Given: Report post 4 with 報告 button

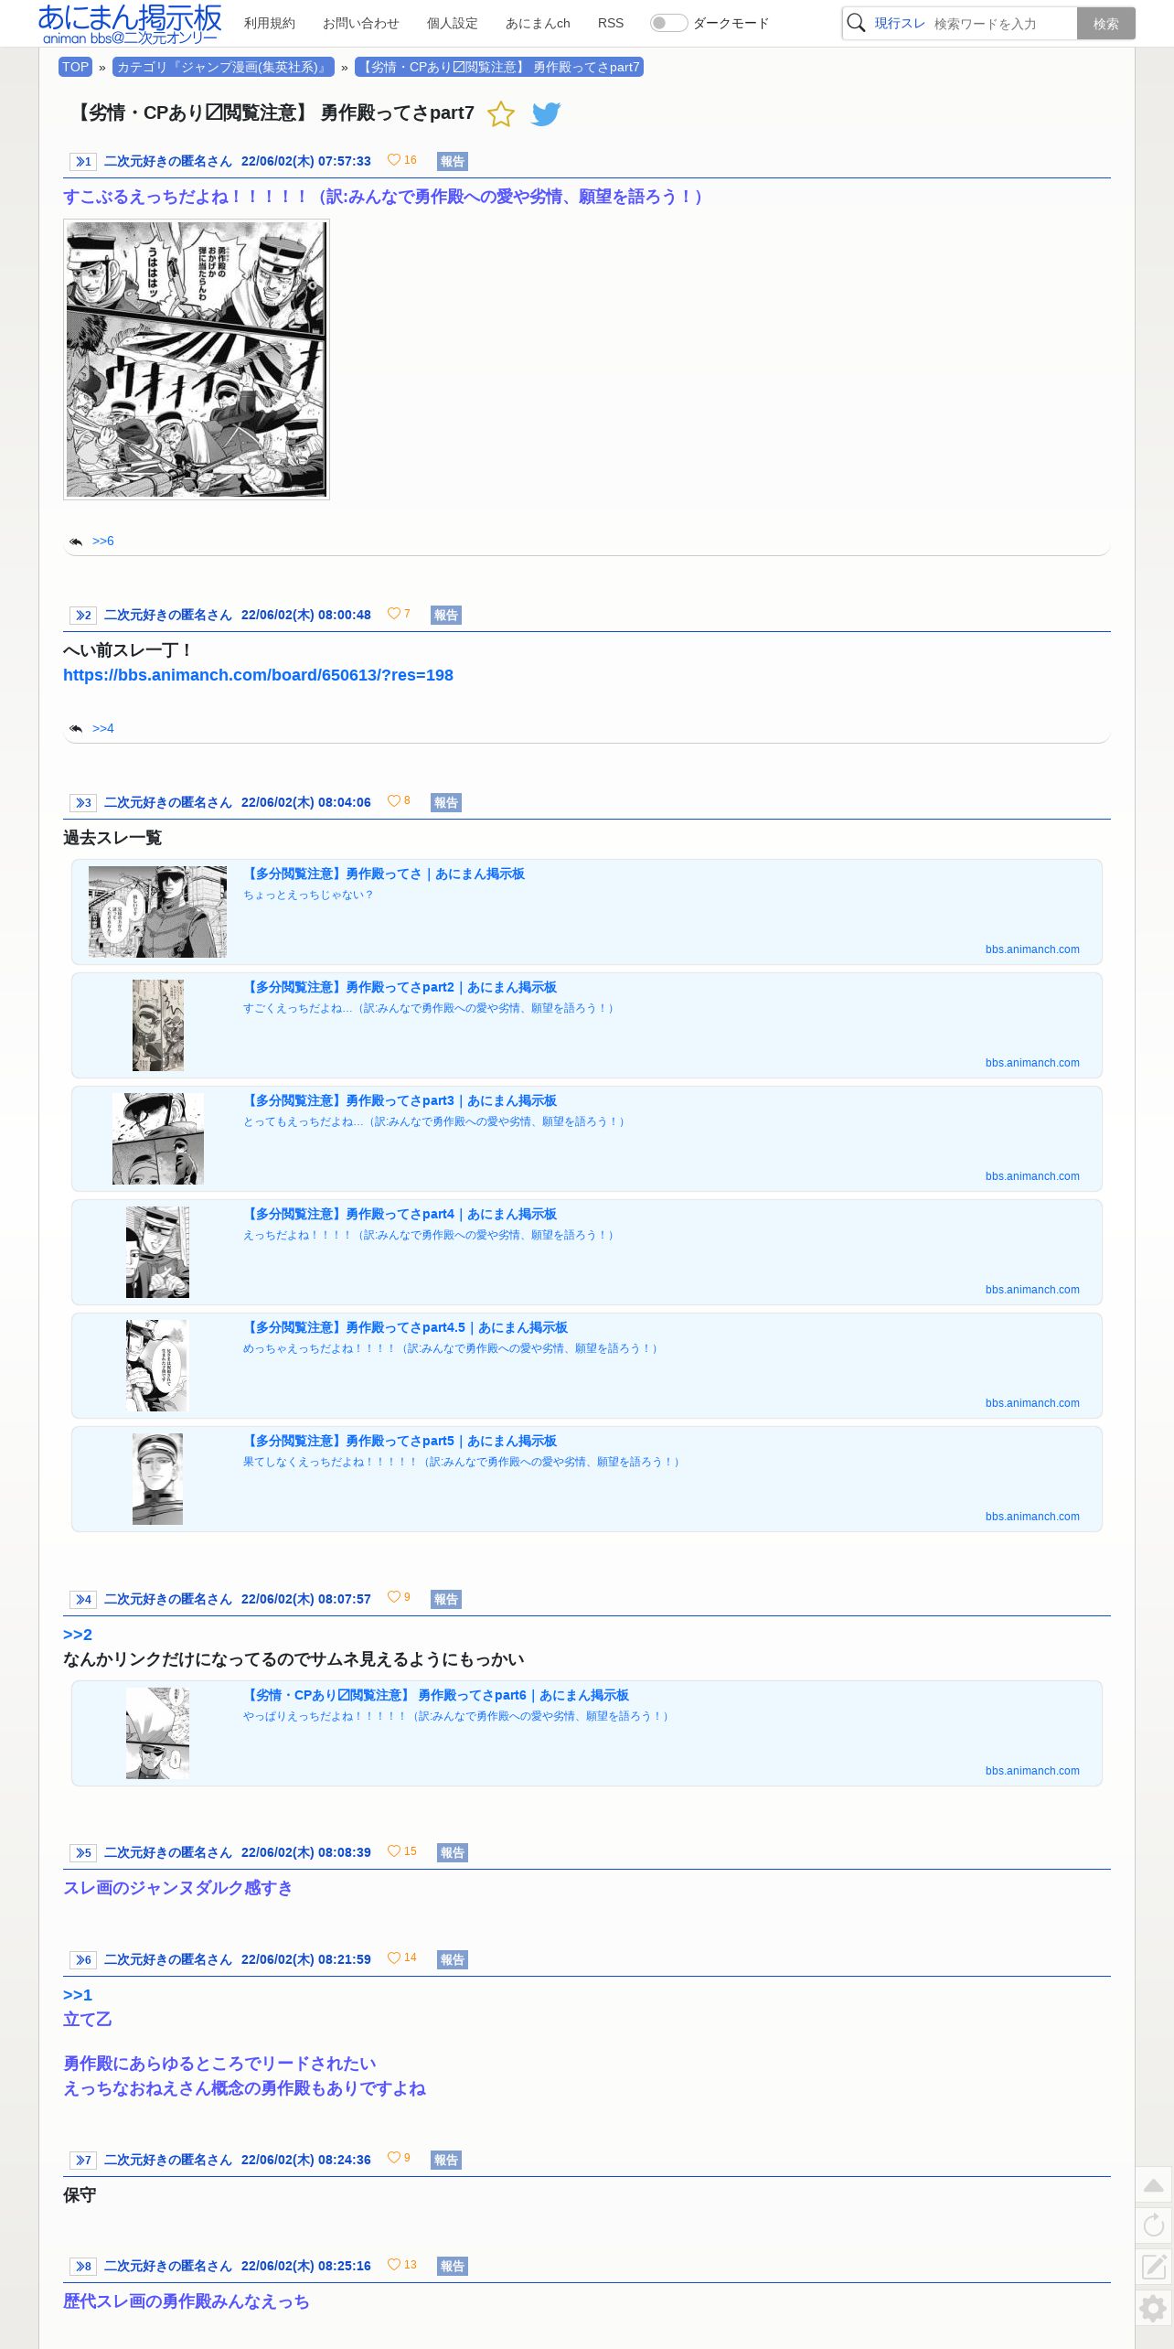Looking at the screenshot, I should [x=446, y=1600].
